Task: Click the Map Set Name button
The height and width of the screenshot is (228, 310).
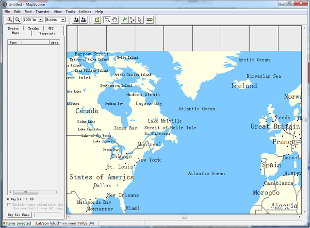Action: [x=19, y=214]
